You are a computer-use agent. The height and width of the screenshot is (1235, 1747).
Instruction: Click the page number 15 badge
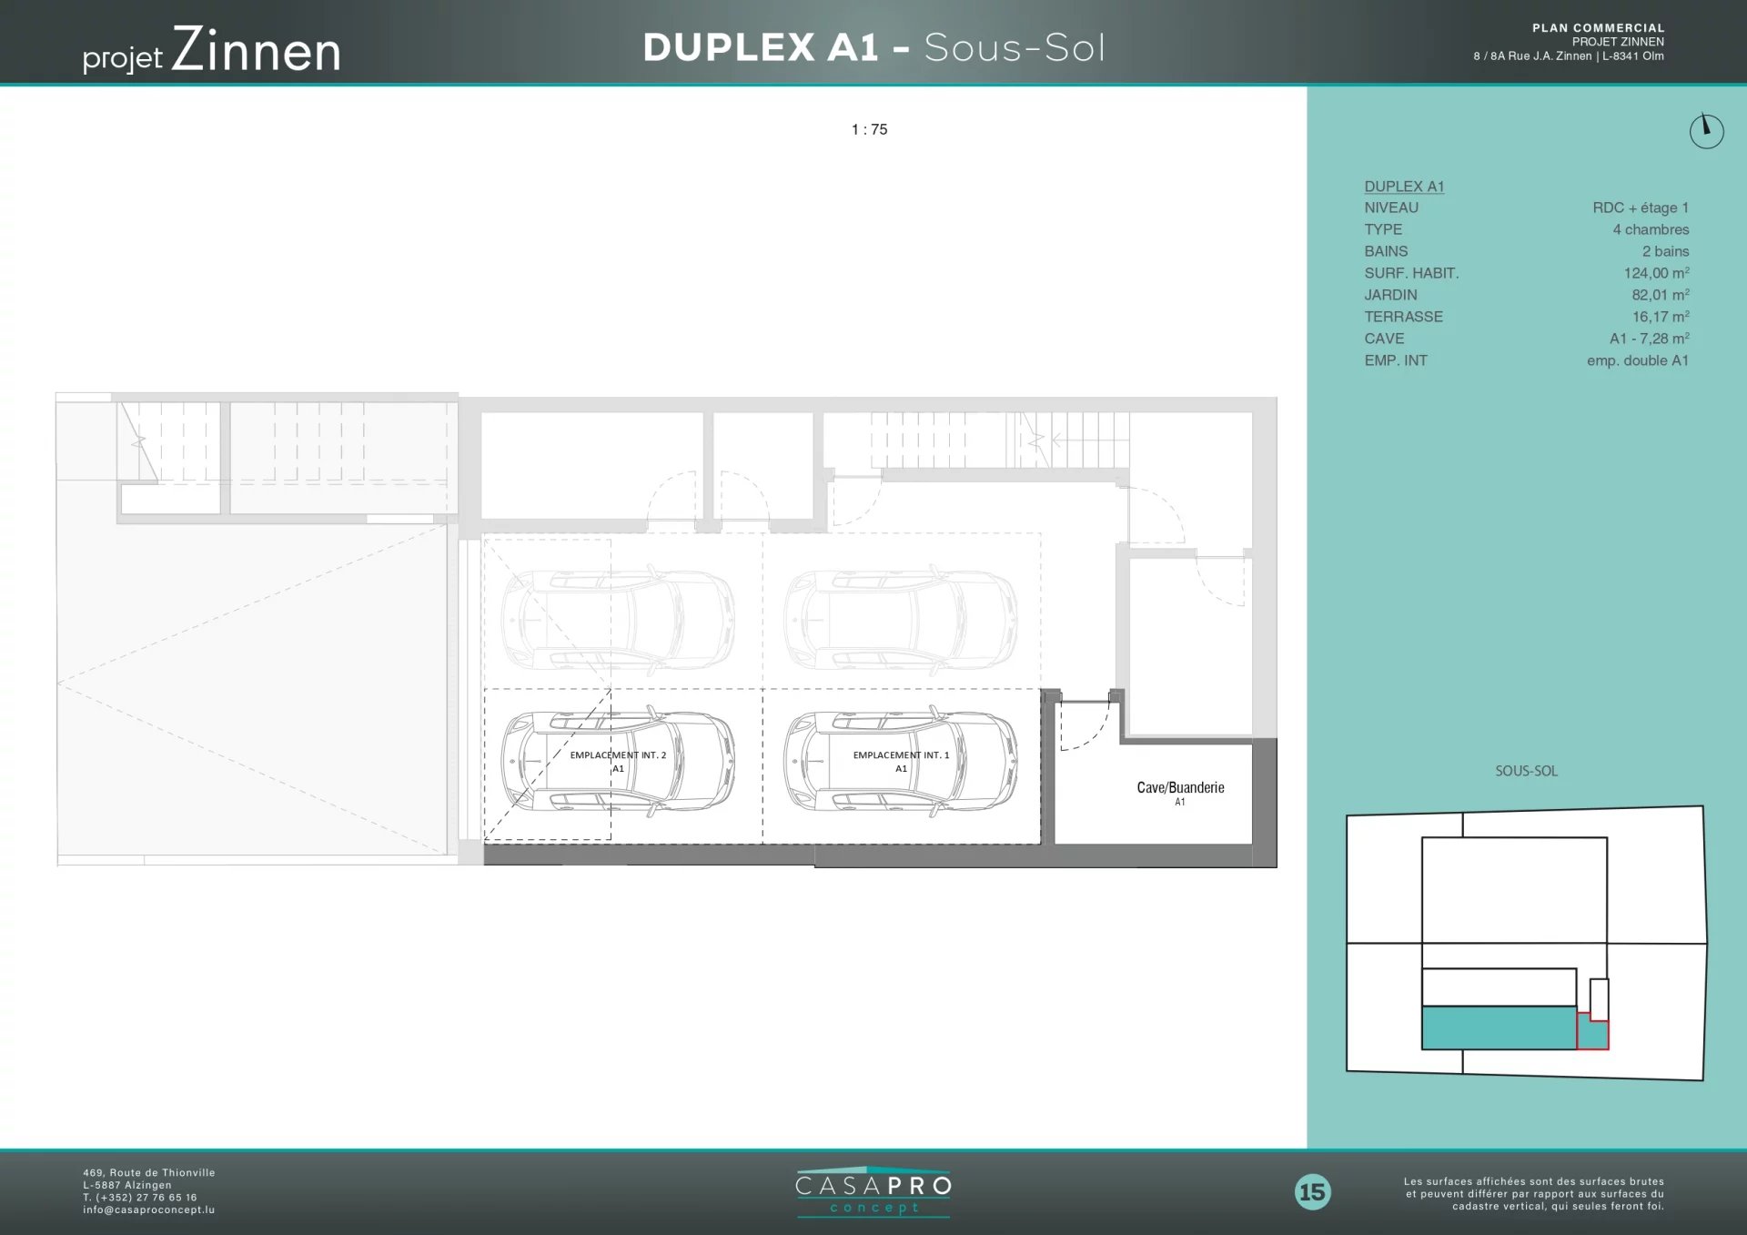click(1312, 1191)
